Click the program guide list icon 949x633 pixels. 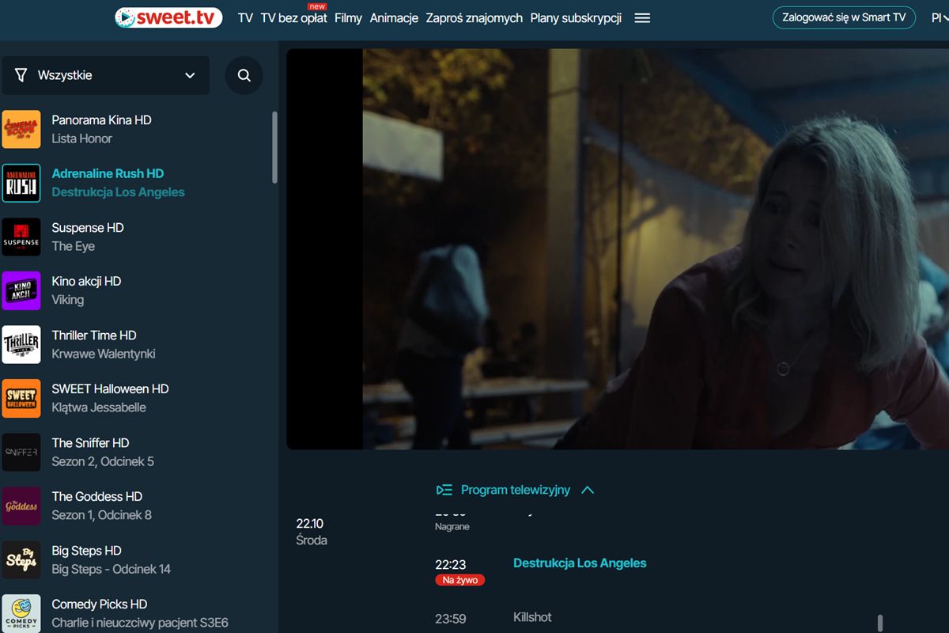444,490
